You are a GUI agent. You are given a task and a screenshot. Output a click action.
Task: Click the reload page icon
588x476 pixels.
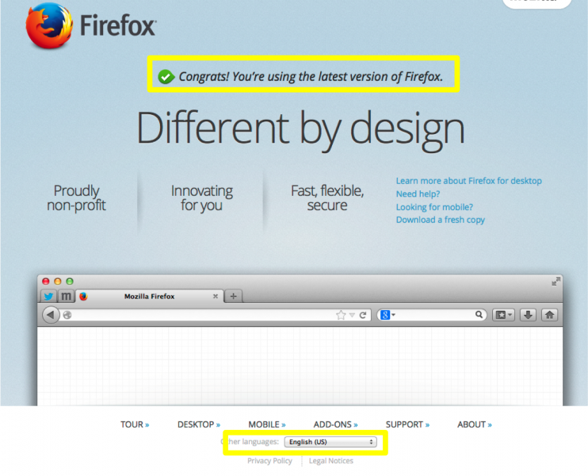[x=363, y=315]
